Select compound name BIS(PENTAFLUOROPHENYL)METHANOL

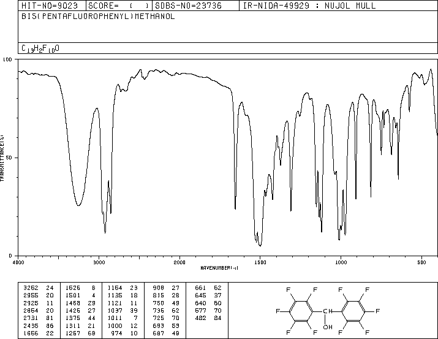pyautogui.click(x=98, y=17)
